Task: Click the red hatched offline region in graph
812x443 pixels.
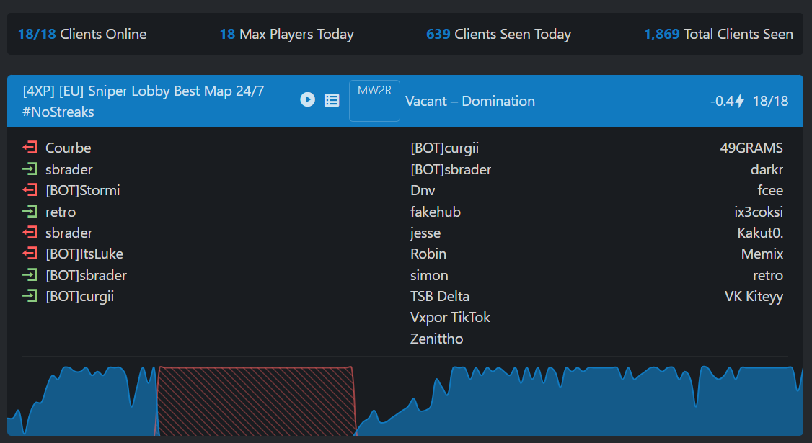Action: (x=255, y=401)
